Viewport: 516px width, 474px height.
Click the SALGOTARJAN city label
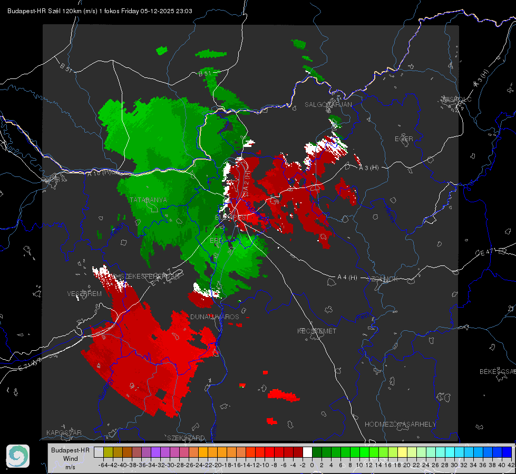tap(328, 105)
